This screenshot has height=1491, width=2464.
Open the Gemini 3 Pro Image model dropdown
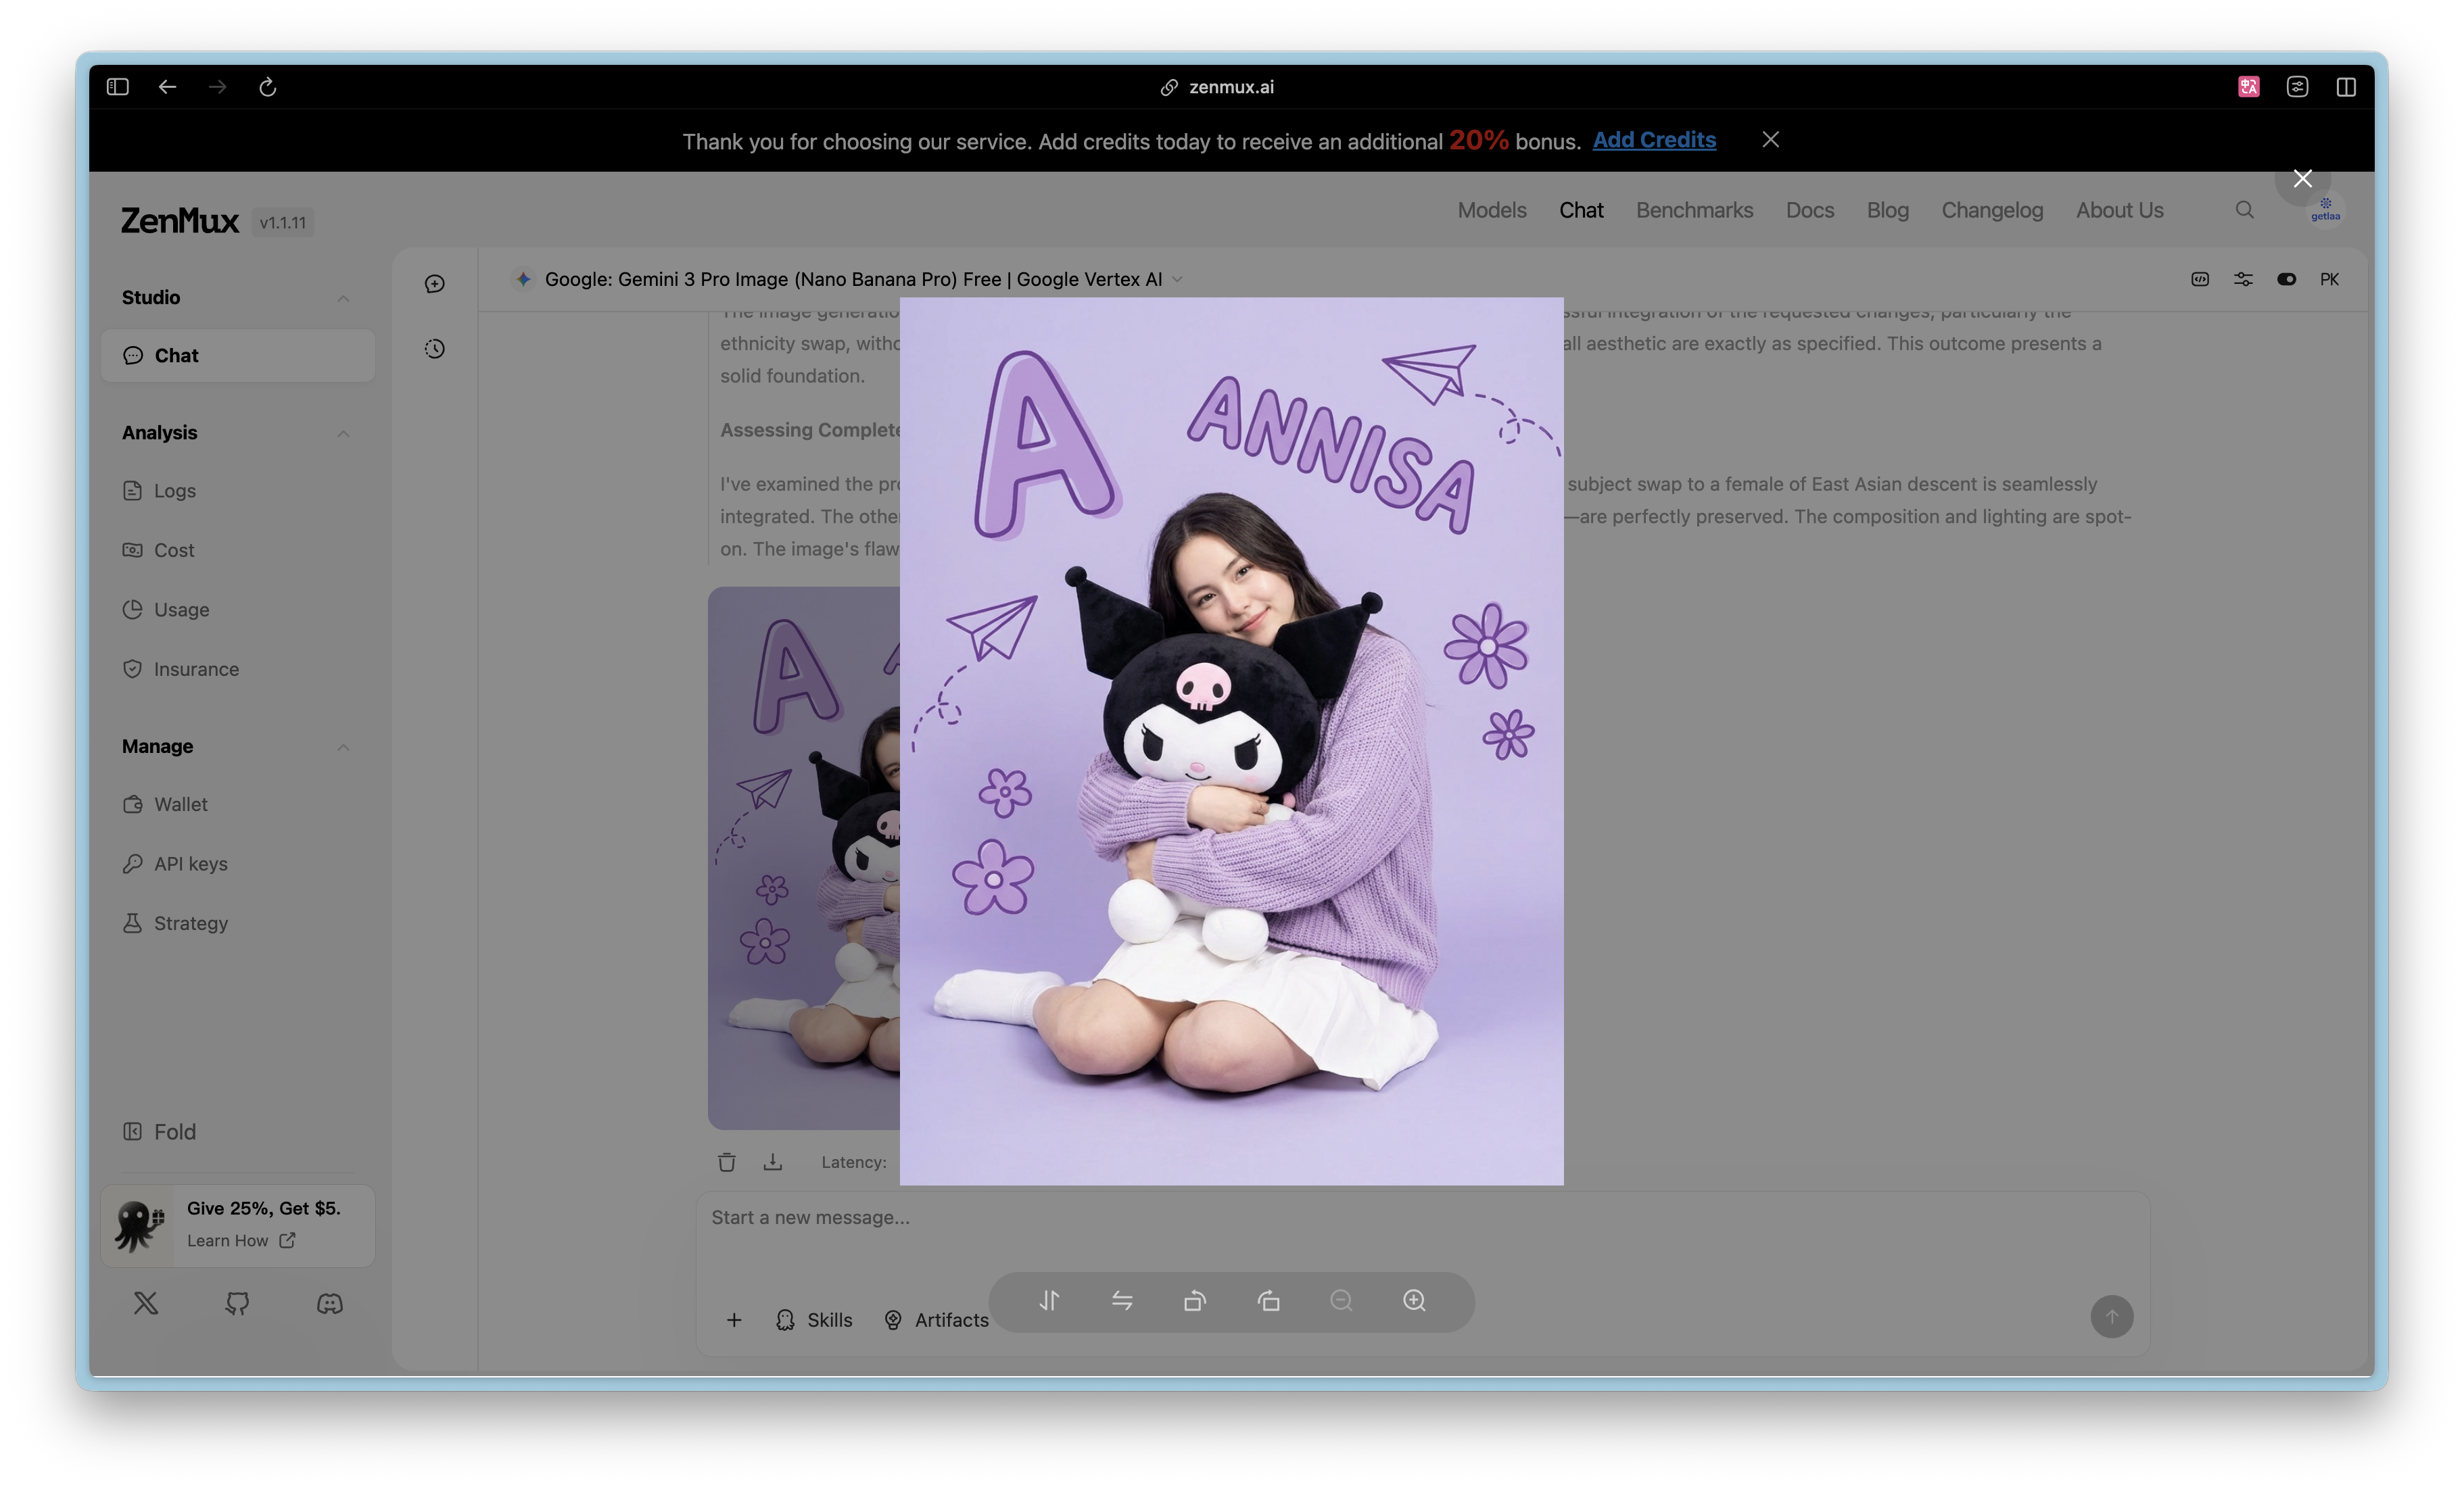(x=849, y=279)
